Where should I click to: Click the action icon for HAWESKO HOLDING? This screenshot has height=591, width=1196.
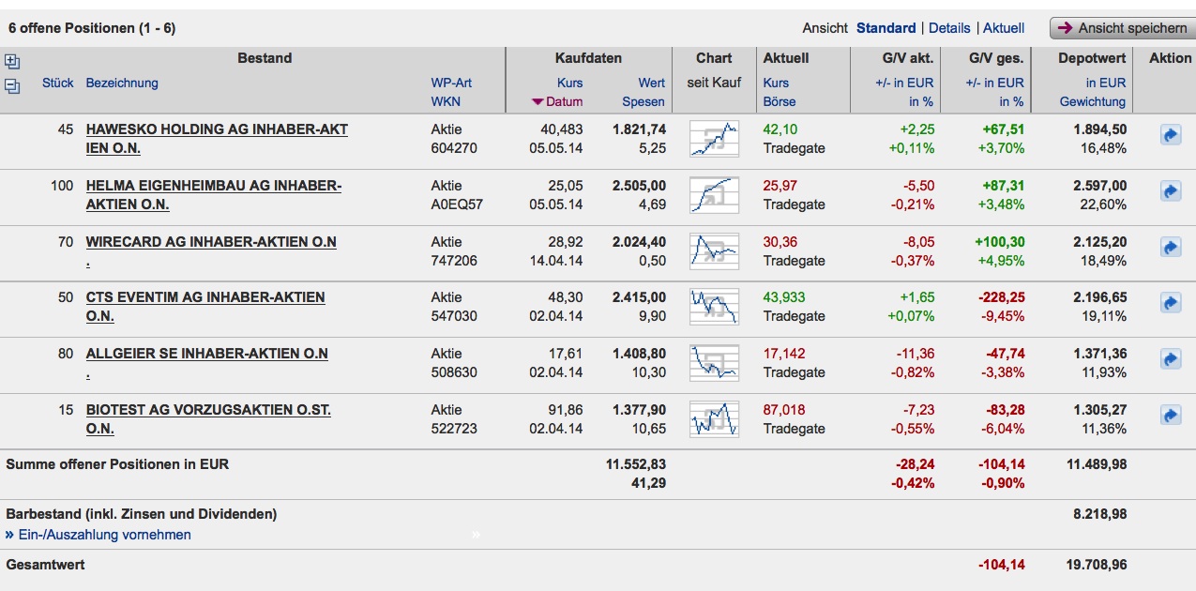click(x=1170, y=136)
